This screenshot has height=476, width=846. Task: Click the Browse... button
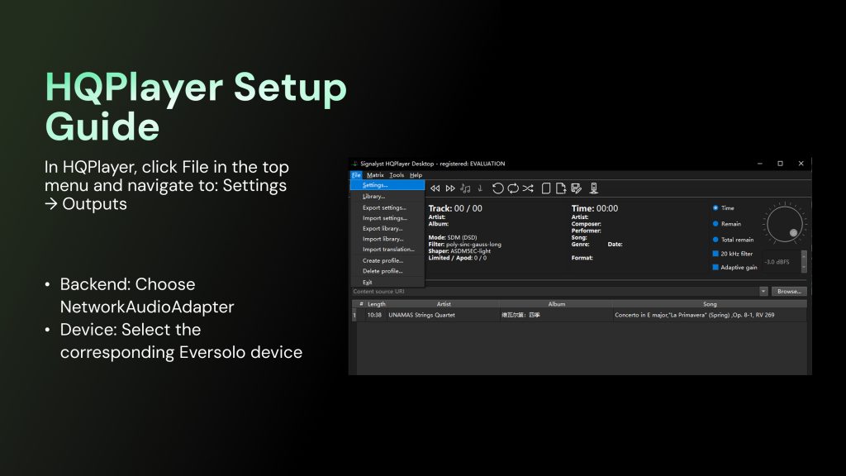pyautogui.click(x=789, y=292)
